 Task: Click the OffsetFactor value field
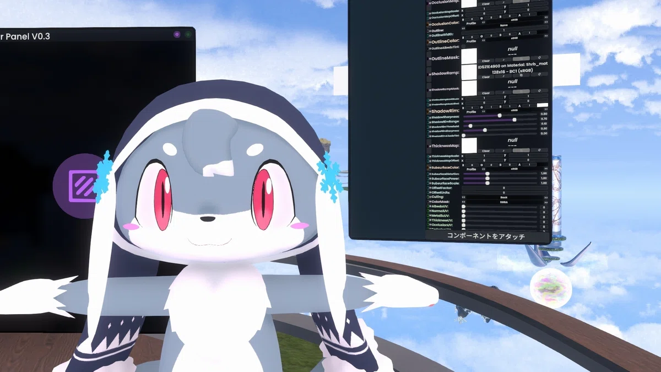(x=505, y=188)
